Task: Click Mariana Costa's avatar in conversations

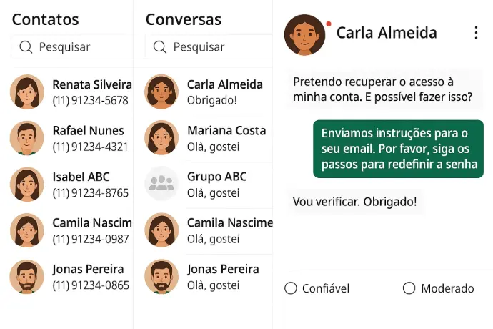Action: [x=161, y=138]
